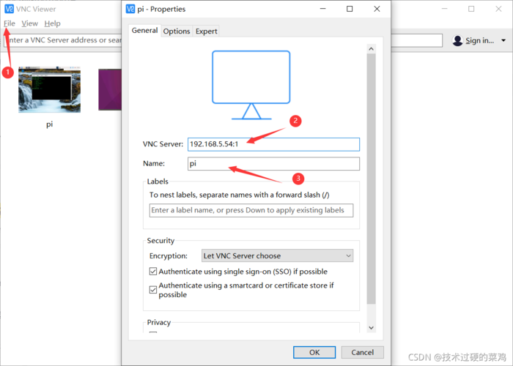The image size is (513, 366).
Task: Click the dialog vertical scrollbar thumb
Action: click(371, 179)
